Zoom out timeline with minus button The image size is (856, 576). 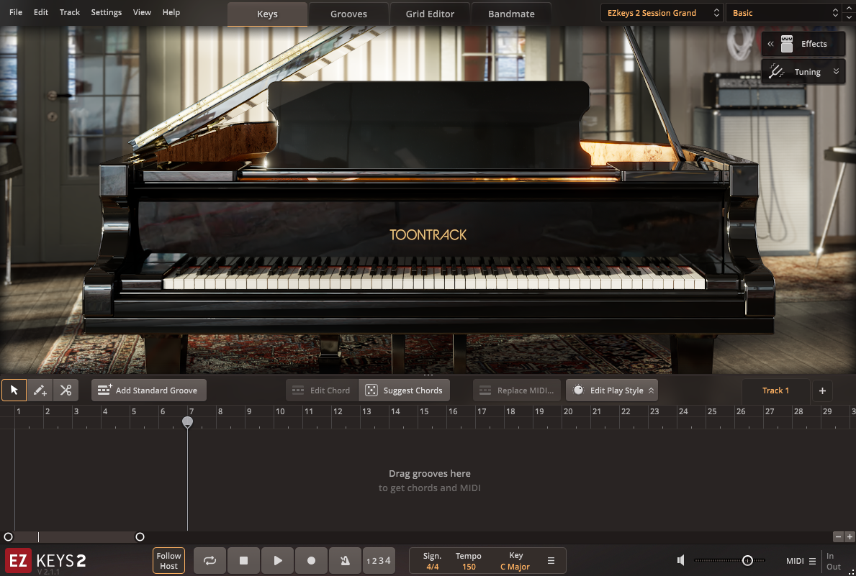point(838,536)
